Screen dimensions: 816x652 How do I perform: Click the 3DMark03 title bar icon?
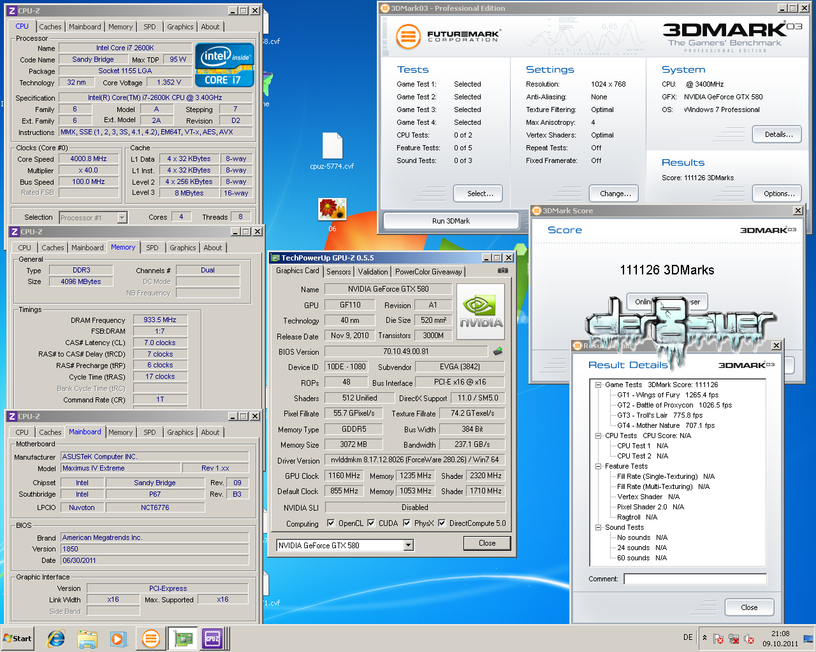tap(384, 8)
